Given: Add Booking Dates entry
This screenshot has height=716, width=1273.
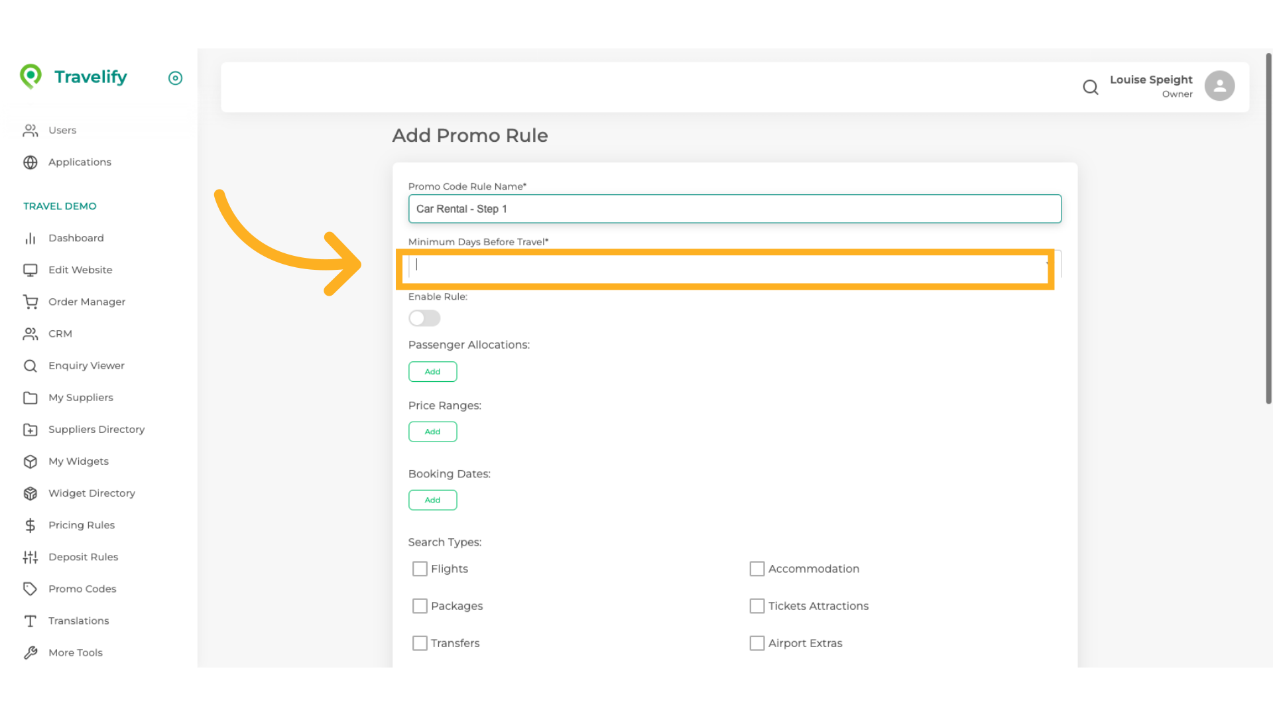Looking at the screenshot, I should pyautogui.click(x=432, y=500).
